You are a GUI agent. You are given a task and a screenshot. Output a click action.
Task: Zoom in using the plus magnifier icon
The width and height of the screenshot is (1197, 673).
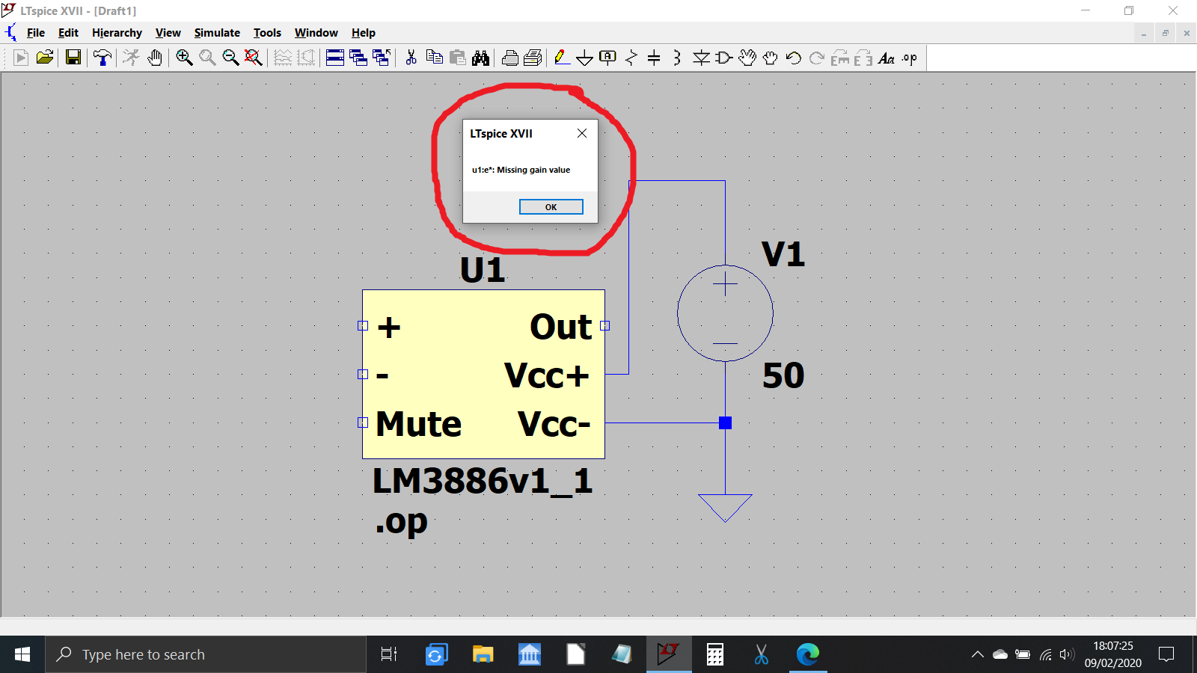184,58
